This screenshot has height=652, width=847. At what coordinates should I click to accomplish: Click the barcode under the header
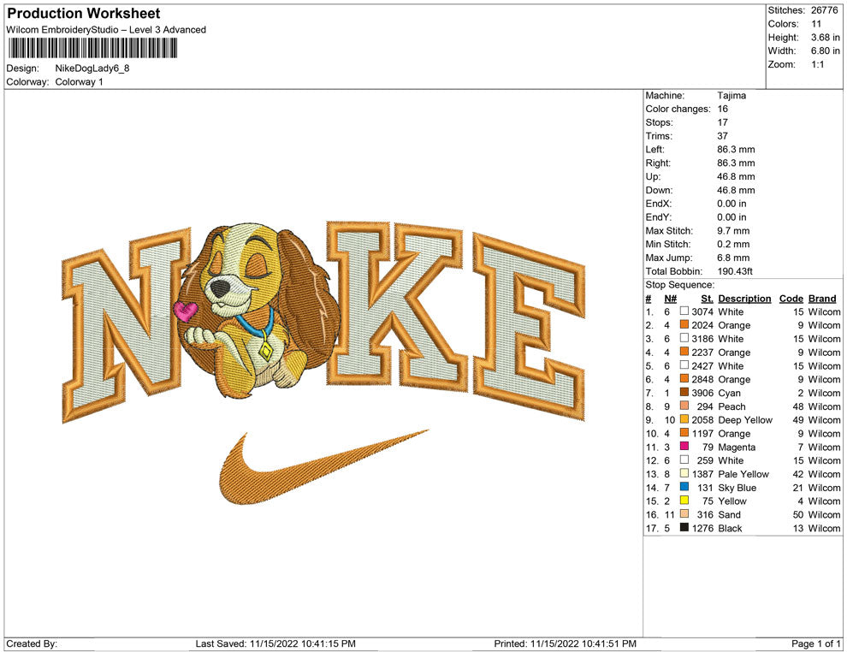(x=93, y=48)
